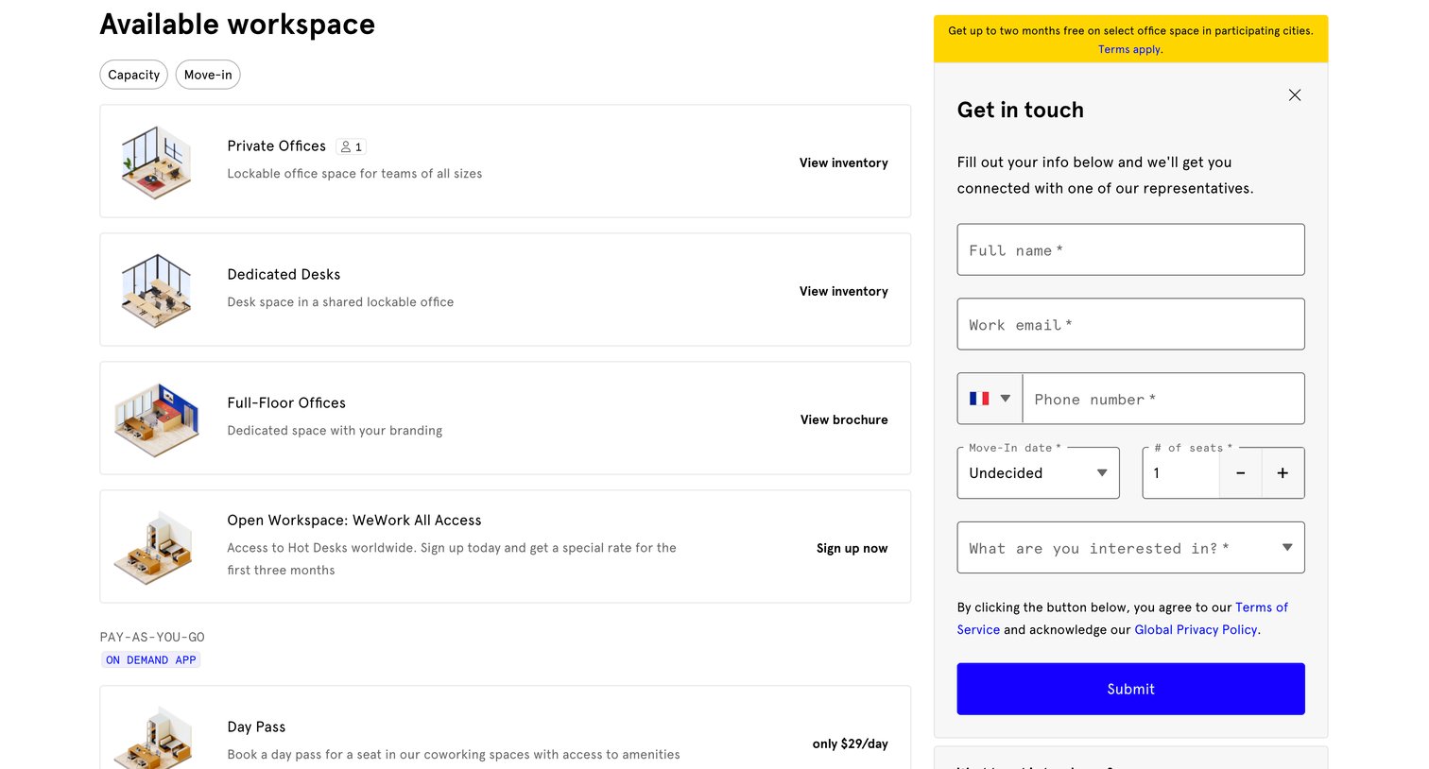Click the ON DEMAND APP badge

[151, 659]
